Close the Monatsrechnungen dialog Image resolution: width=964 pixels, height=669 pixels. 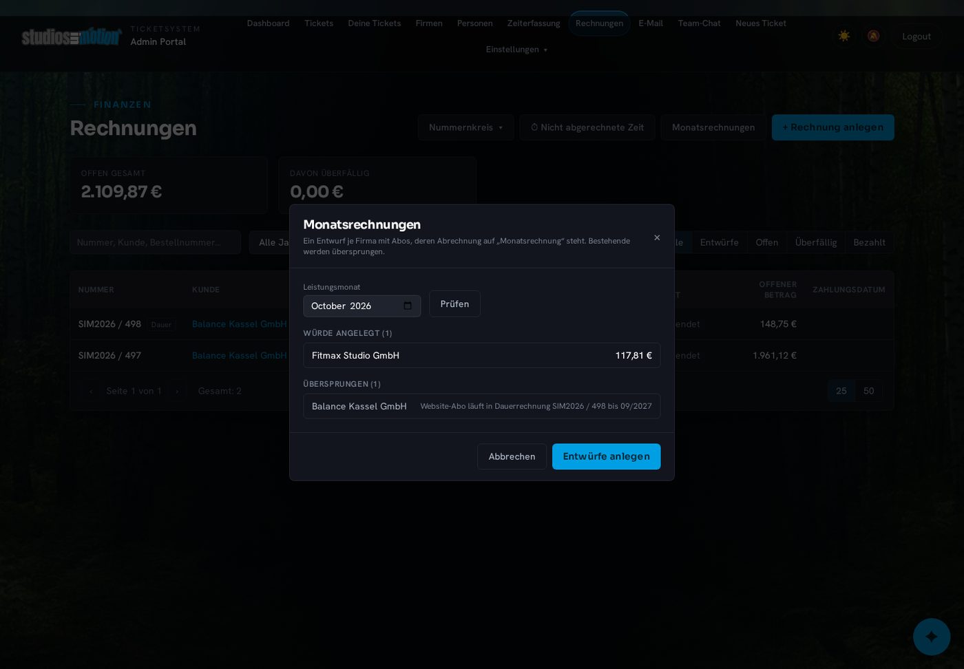click(657, 237)
